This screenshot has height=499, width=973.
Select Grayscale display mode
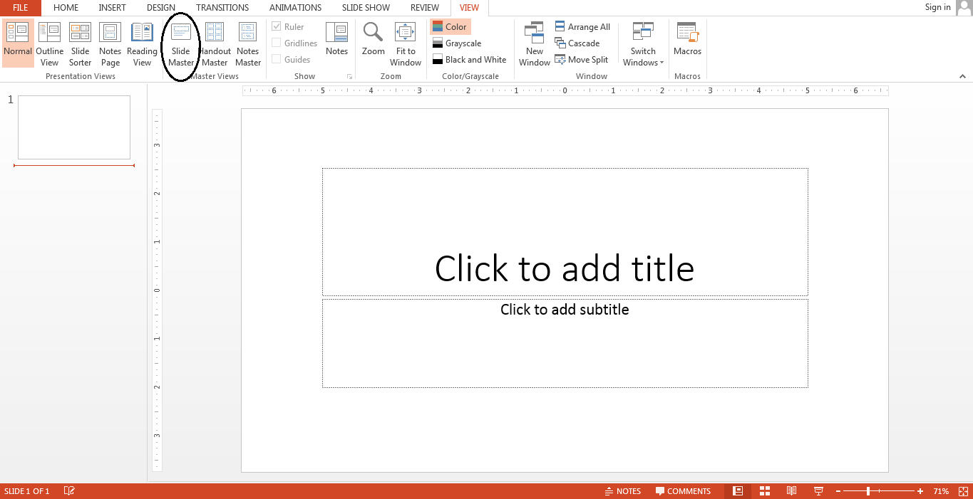pos(457,43)
